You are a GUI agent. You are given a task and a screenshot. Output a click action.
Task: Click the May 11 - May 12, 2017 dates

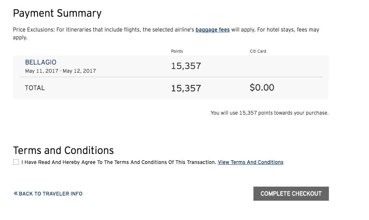point(61,71)
